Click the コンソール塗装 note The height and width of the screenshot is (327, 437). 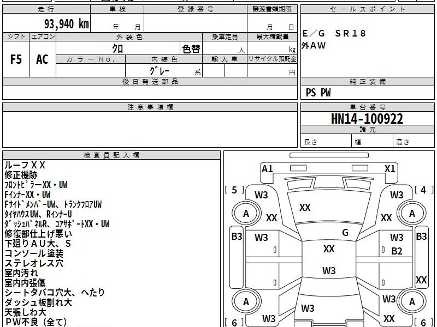[x=34, y=253]
